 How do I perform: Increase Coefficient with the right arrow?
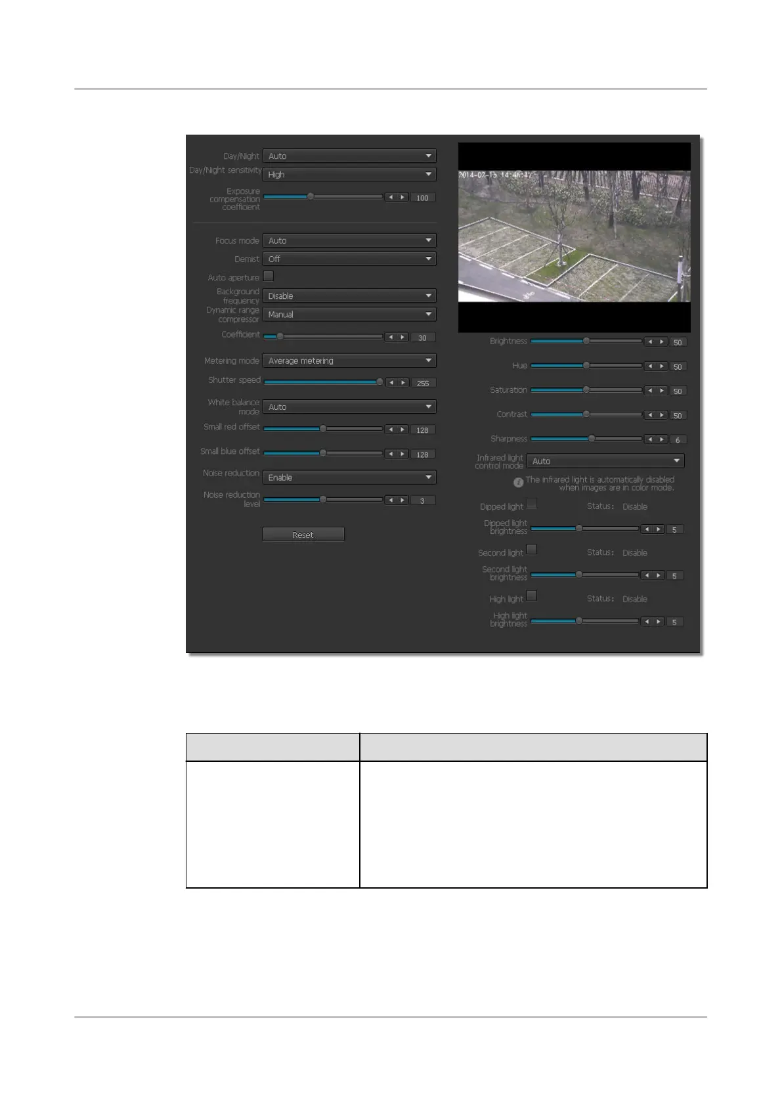click(402, 337)
